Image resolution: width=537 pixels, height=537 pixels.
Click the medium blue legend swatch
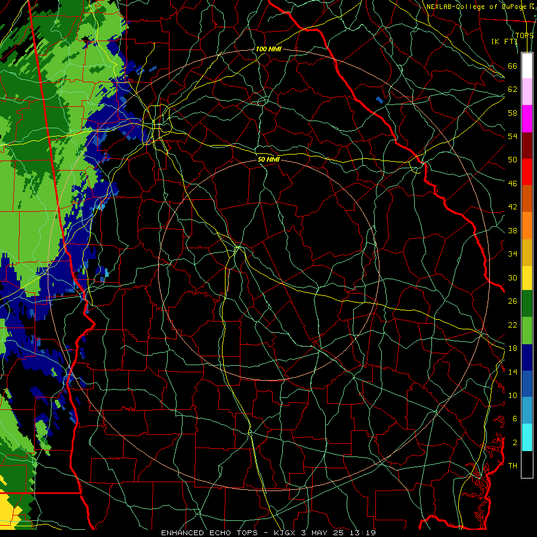[527, 384]
